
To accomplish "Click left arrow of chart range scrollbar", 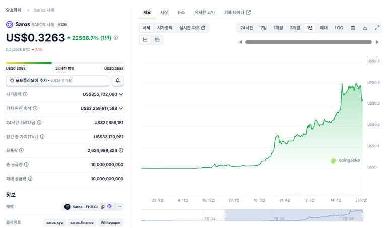I will coord(241,42).
